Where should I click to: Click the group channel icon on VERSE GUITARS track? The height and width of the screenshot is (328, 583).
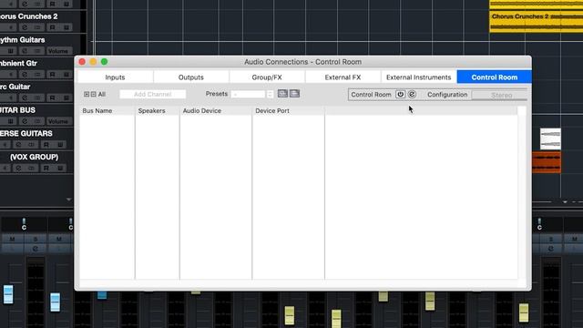click(31, 145)
